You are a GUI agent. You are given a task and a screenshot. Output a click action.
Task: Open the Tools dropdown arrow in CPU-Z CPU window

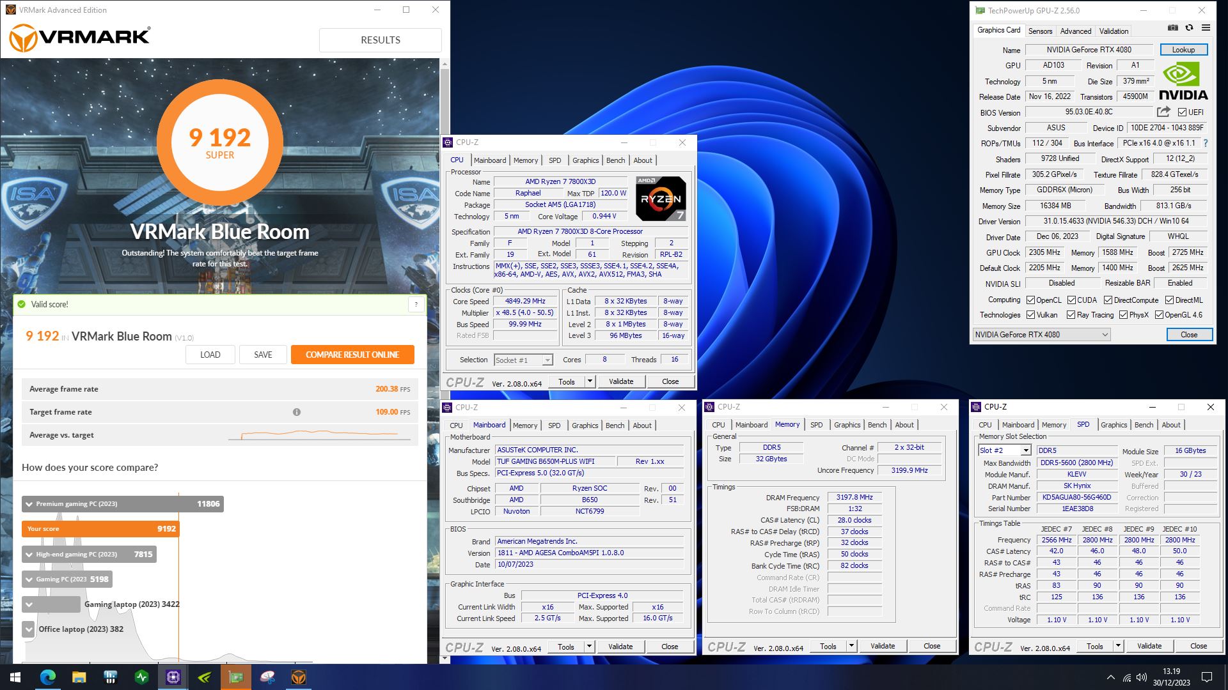pos(590,381)
